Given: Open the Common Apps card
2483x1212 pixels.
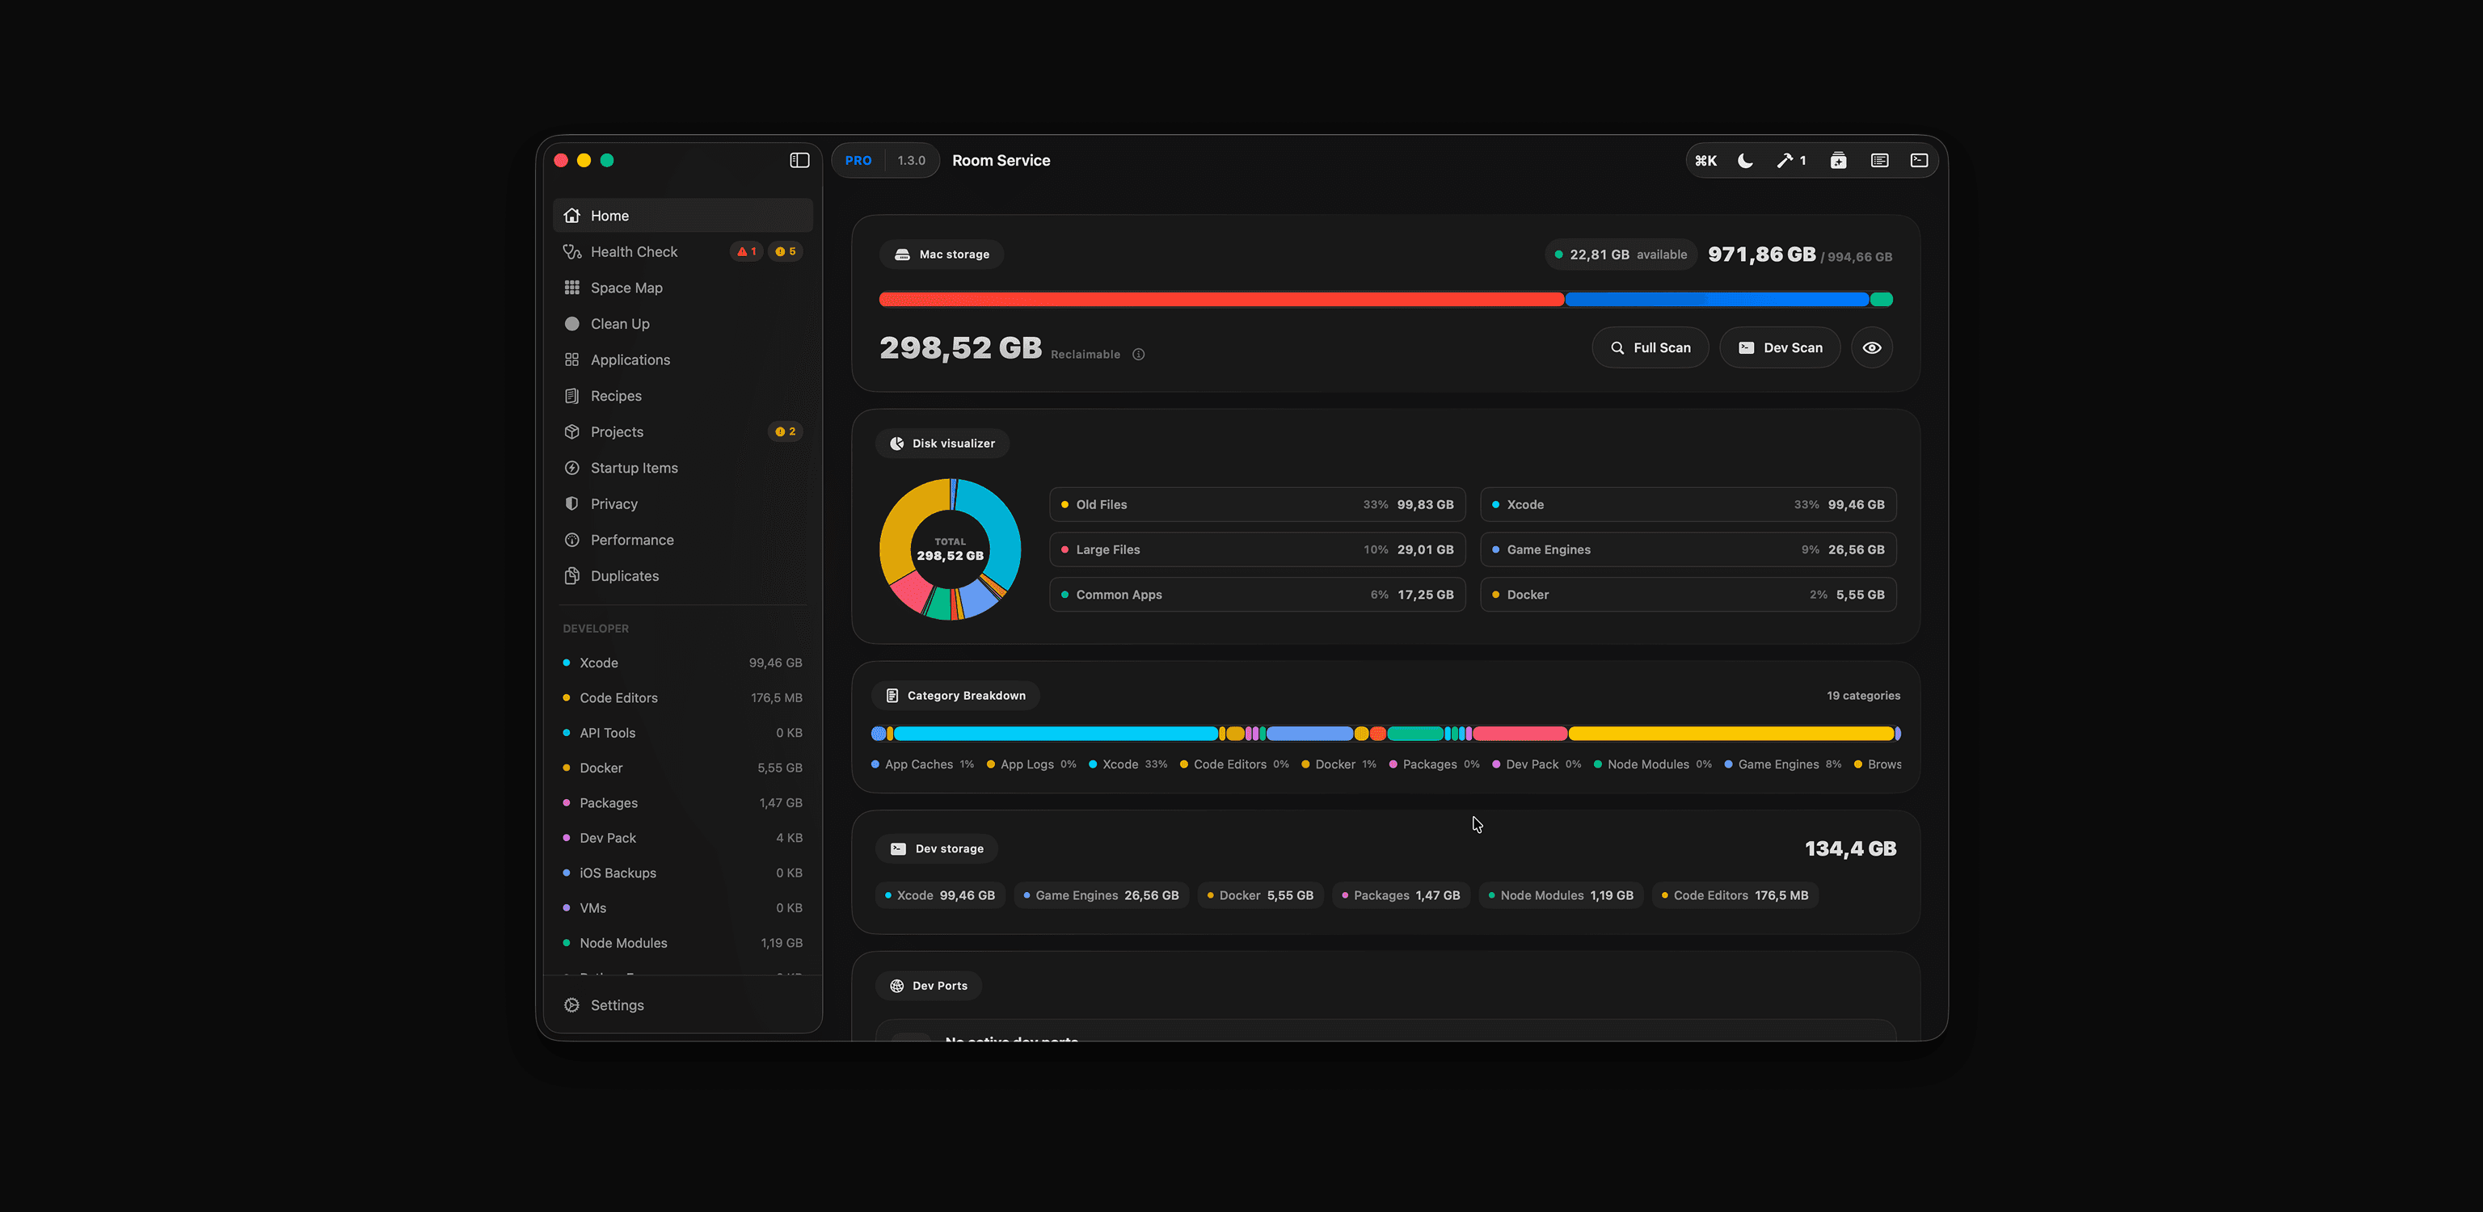Looking at the screenshot, I should pyautogui.click(x=1257, y=595).
